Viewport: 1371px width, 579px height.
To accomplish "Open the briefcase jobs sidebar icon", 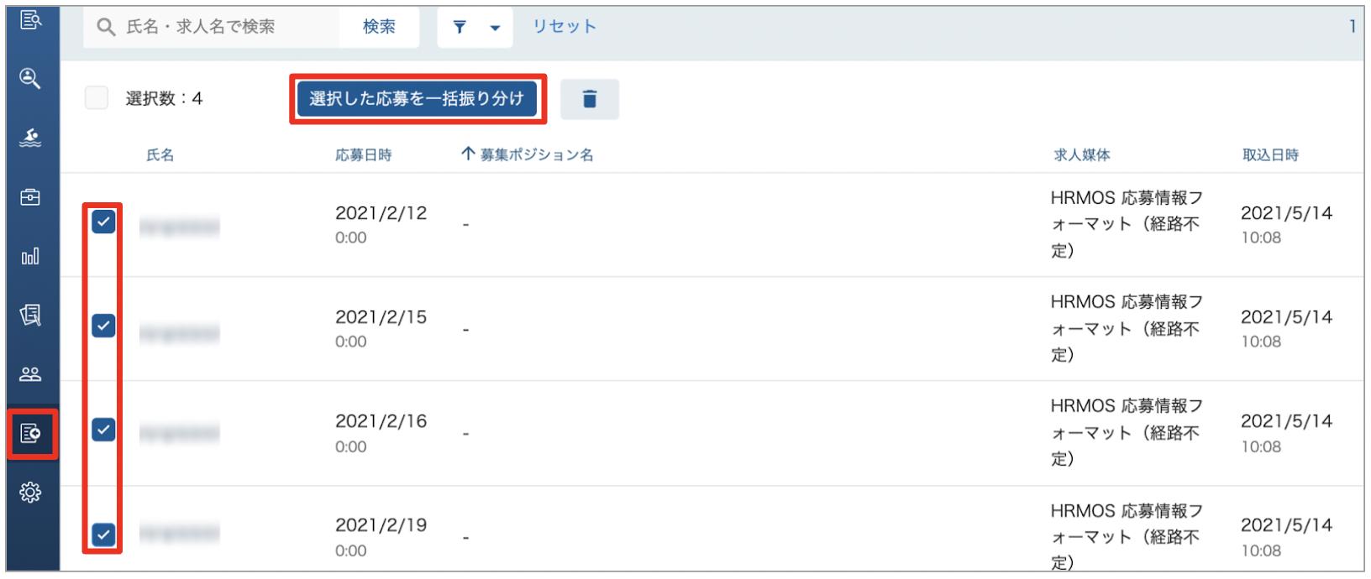I will pos(30,197).
